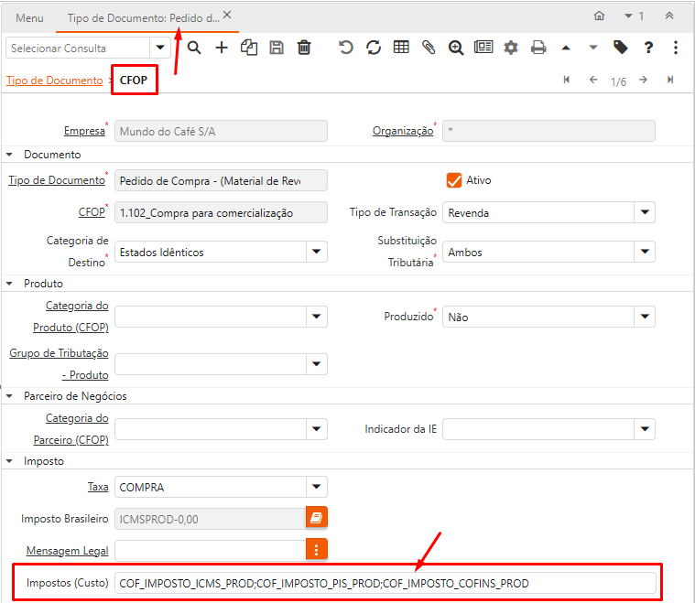Open the Tipo de Transação dropdown

(x=645, y=213)
